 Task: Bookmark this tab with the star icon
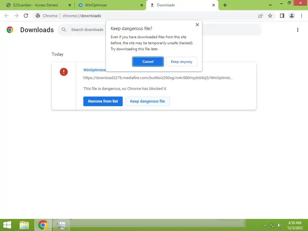pos(270,16)
